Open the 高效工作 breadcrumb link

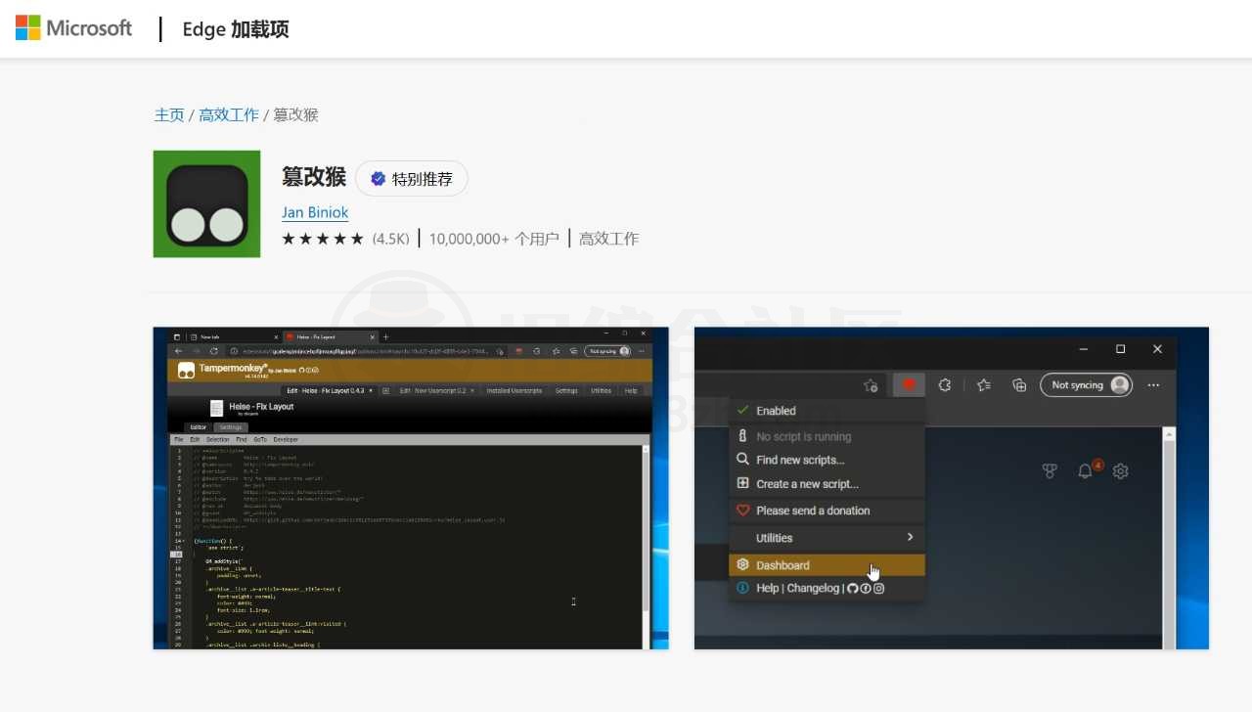tap(229, 114)
